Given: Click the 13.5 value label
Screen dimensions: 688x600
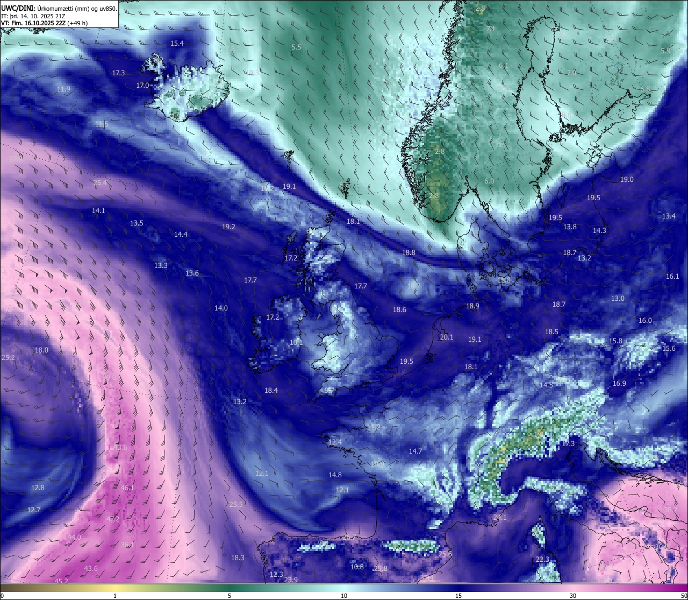Looking at the screenshot, I should [137, 223].
